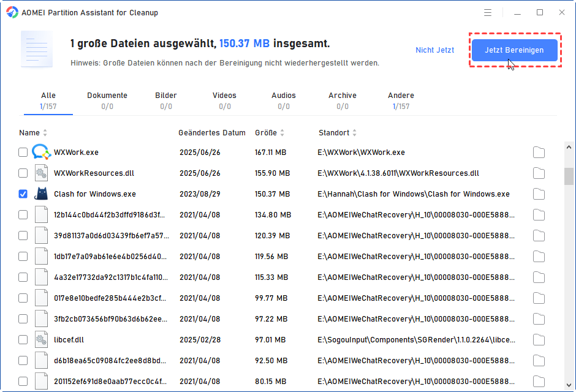The image size is (576, 392).
Task: Click the Geändertes Datum column header
Action: pyautogui.click(x=212, y=133)
